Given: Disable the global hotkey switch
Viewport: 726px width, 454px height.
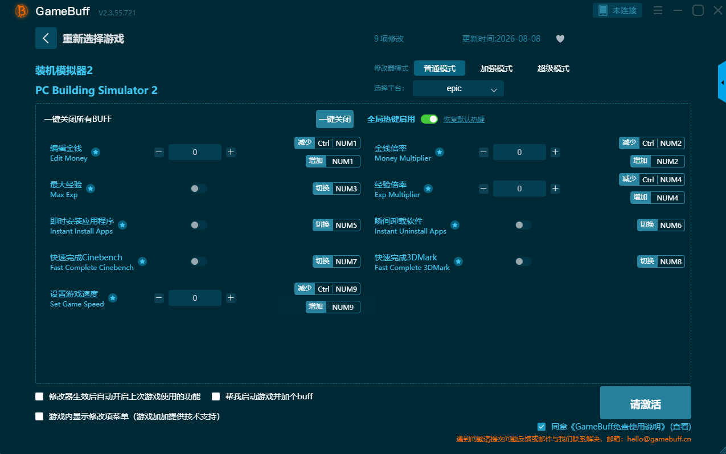Looking at the screenshot, I should tap(429, 119).
